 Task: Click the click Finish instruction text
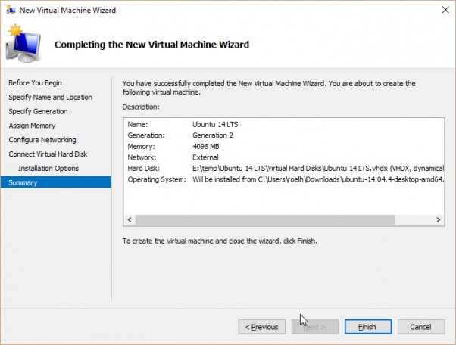click(220, 241)
